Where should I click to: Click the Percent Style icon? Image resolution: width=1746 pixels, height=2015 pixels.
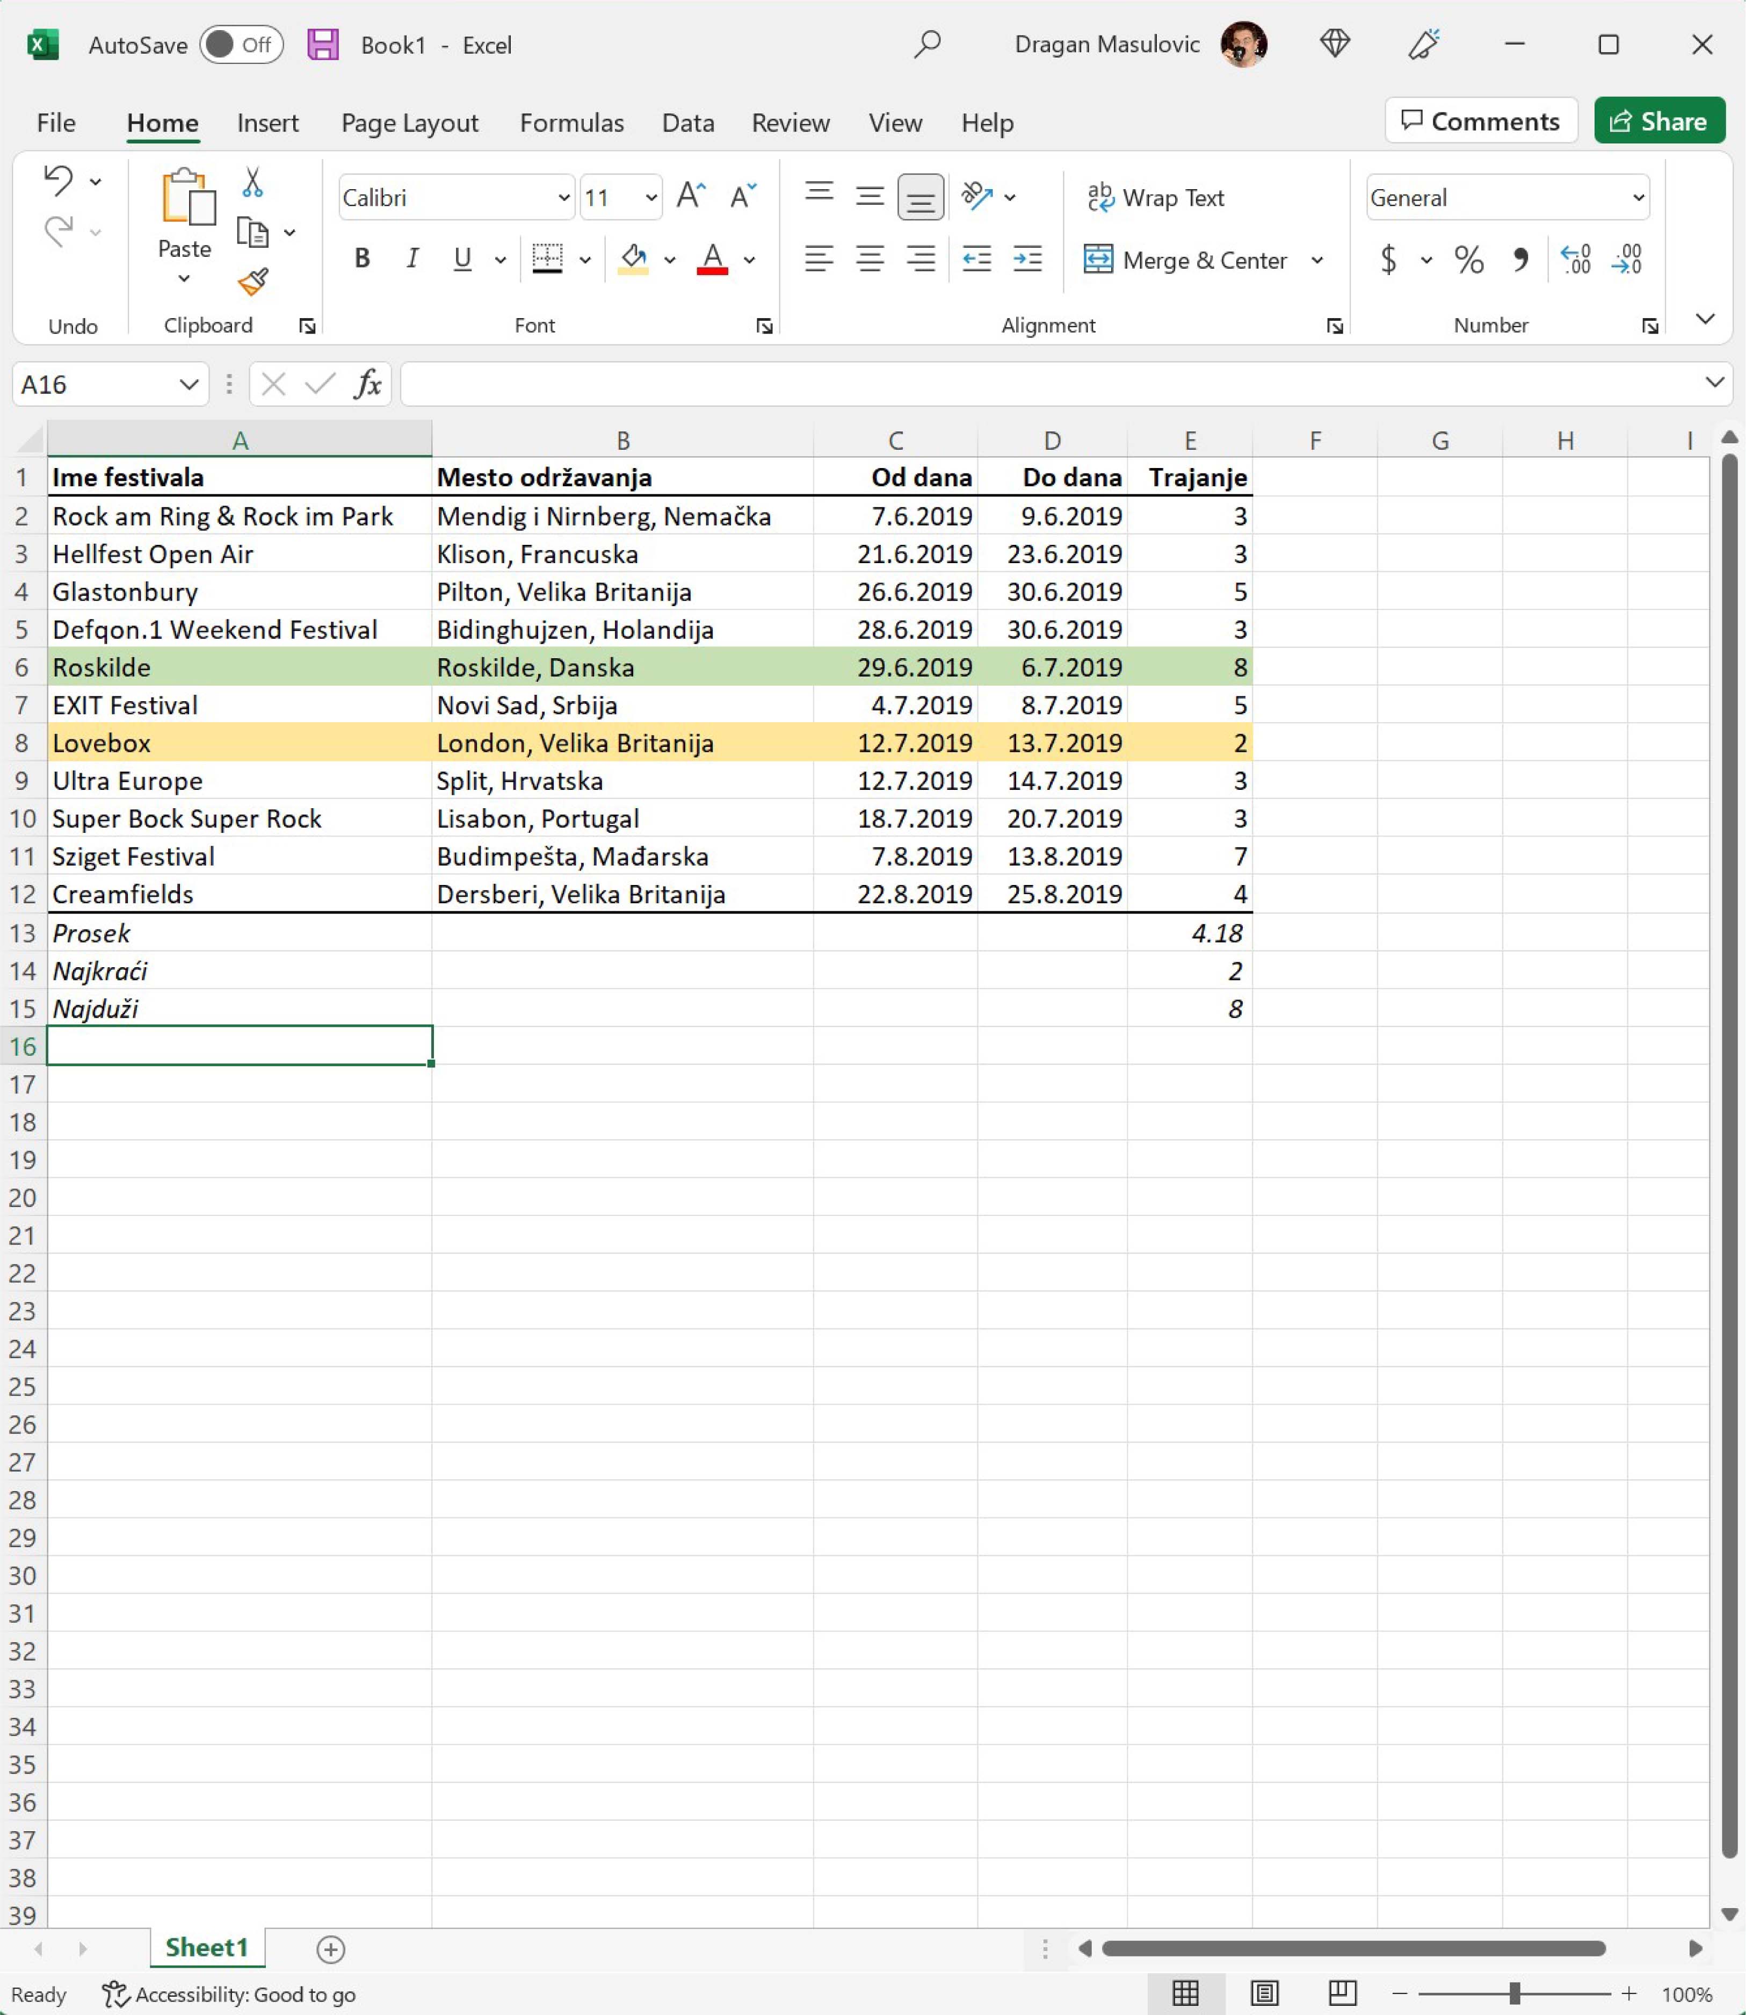pos(1468,260)
